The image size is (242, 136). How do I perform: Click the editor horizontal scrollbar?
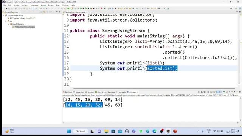(x=154, y=88)
